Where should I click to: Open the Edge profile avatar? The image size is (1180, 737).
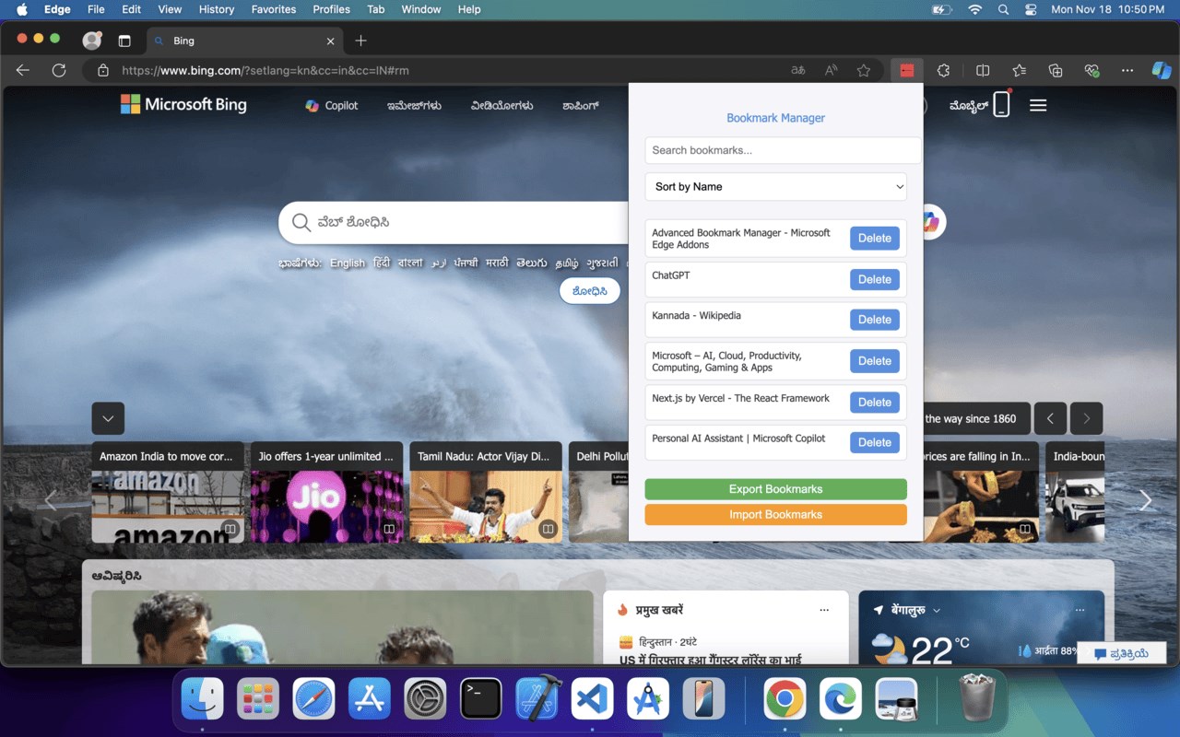pos(92,41)
